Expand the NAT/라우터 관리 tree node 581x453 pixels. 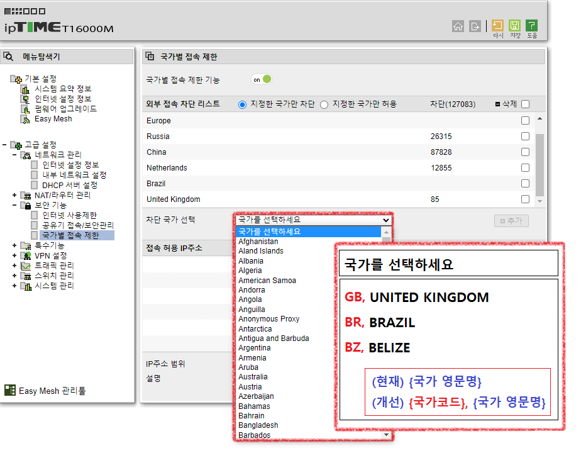click(x=14, y=195)
